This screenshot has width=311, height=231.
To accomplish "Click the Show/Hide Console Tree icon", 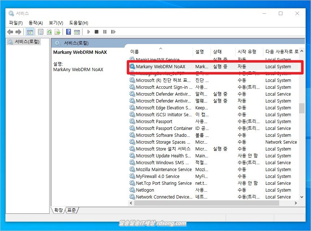I will (30, 32).
